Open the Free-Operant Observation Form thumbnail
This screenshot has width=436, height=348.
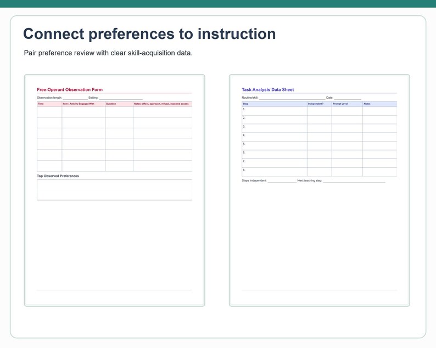115,190
